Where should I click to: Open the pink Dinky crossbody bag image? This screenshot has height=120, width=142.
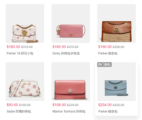tap(71, 23)
